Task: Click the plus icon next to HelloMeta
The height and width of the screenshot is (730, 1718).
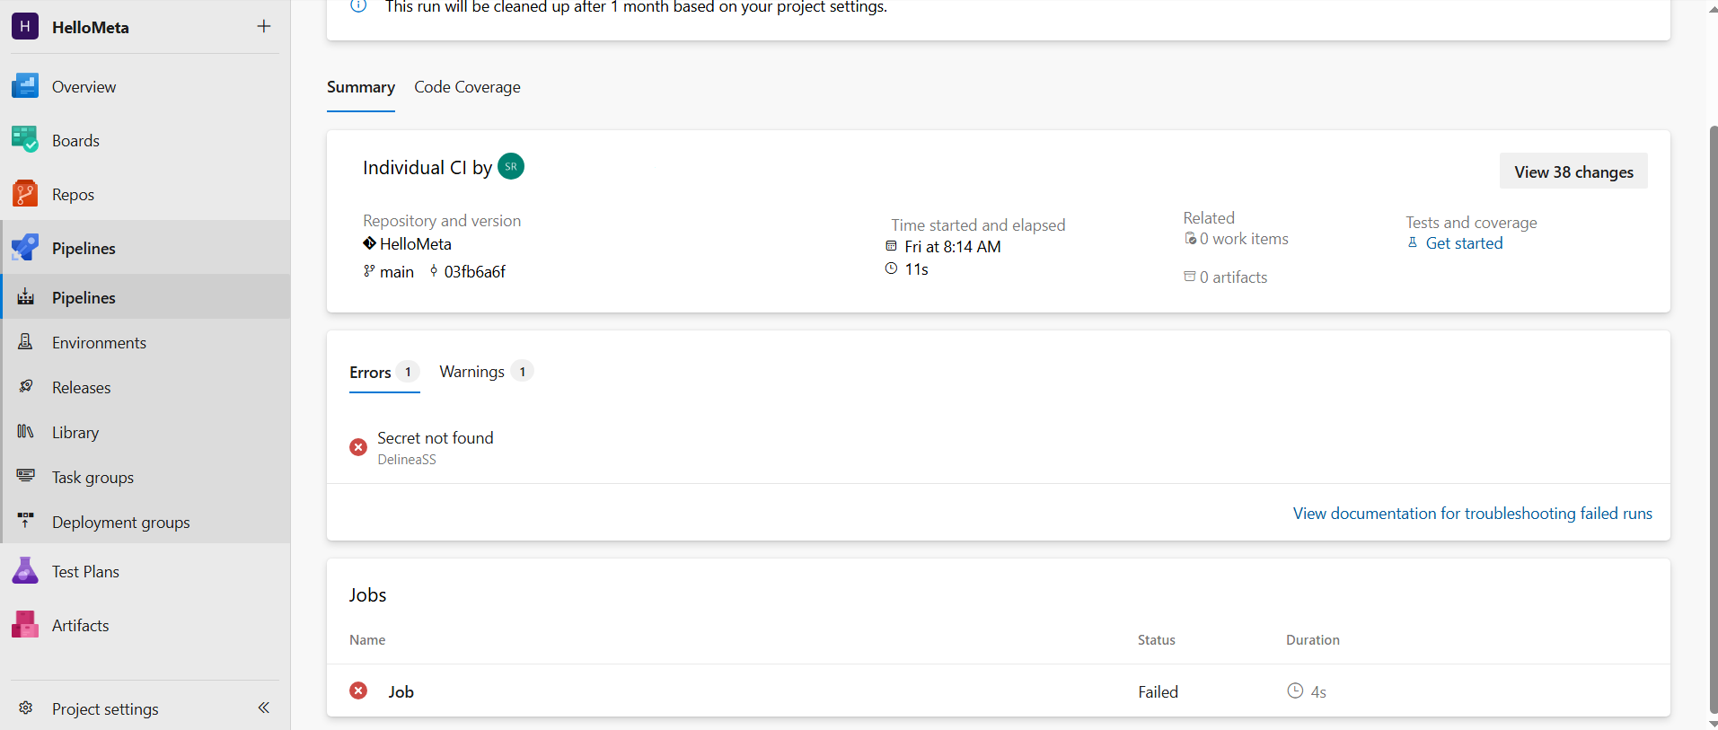Action: 264,26
